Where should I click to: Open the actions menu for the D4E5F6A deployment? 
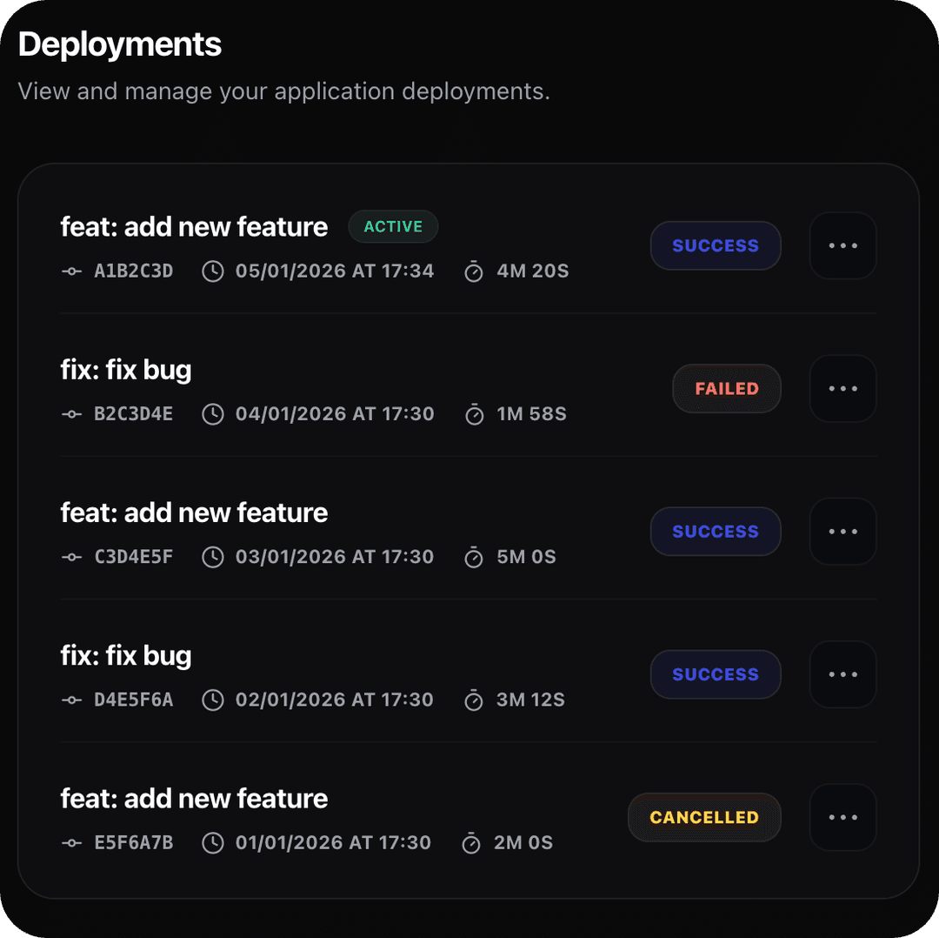842,674
